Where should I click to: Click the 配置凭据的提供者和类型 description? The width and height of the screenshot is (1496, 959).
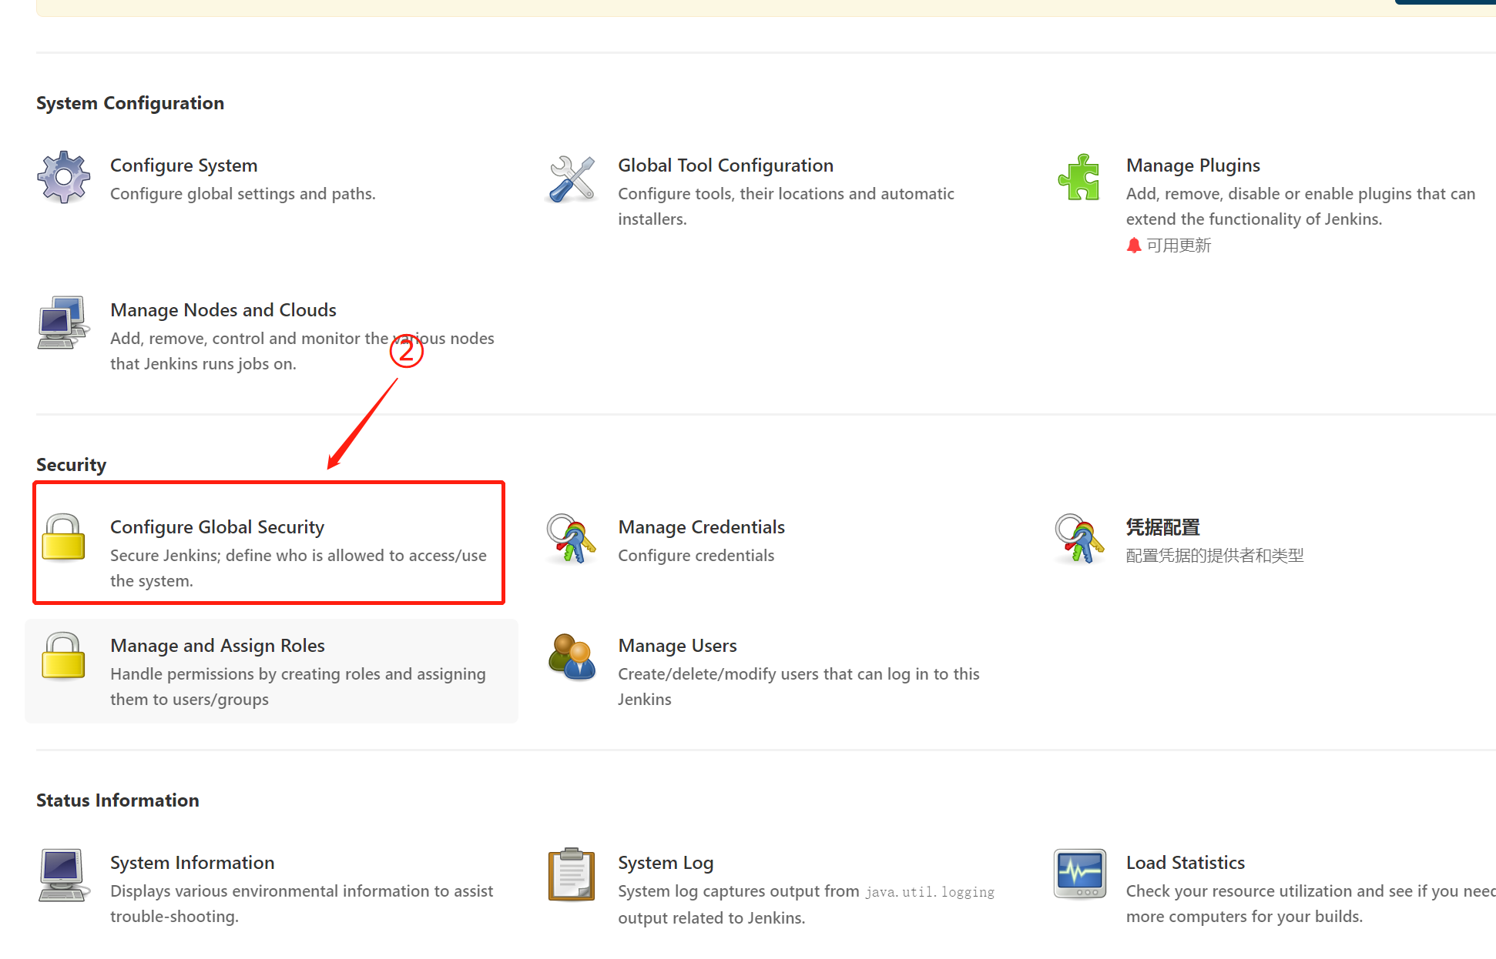(1215, 556)
